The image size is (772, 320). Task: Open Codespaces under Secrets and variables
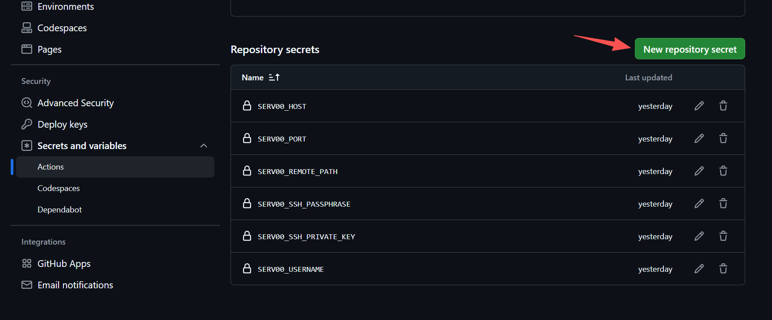point(59,188)
